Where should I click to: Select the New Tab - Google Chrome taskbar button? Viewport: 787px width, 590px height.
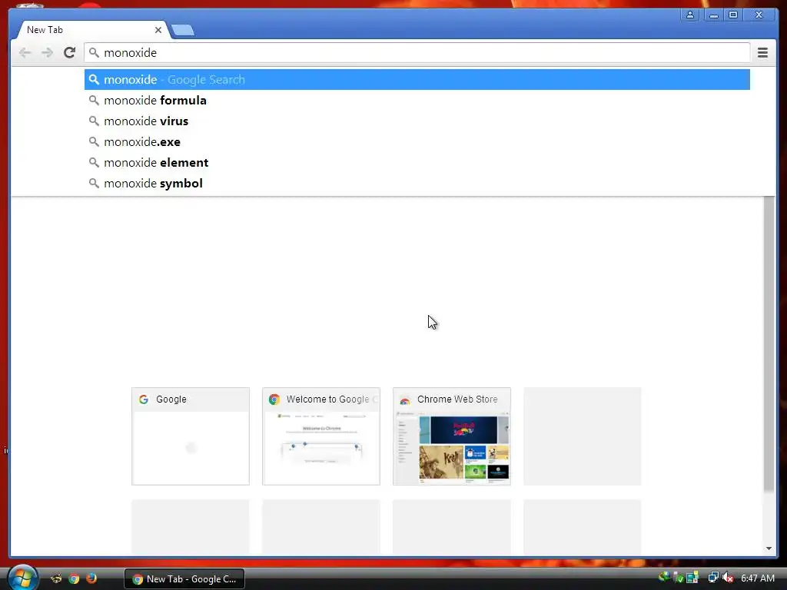pos(184,578)
